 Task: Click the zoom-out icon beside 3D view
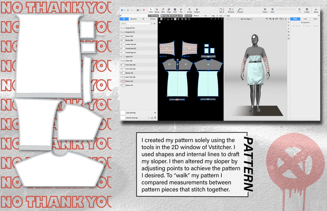[x=289, y=35]
